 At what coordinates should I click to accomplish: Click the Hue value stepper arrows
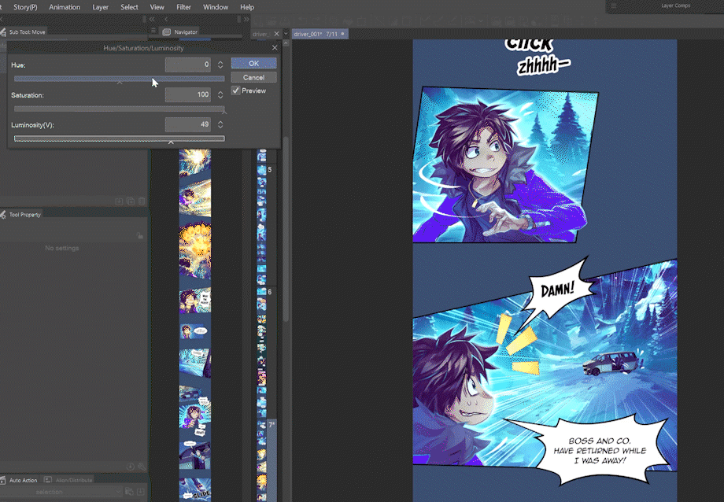pos(220,65)
